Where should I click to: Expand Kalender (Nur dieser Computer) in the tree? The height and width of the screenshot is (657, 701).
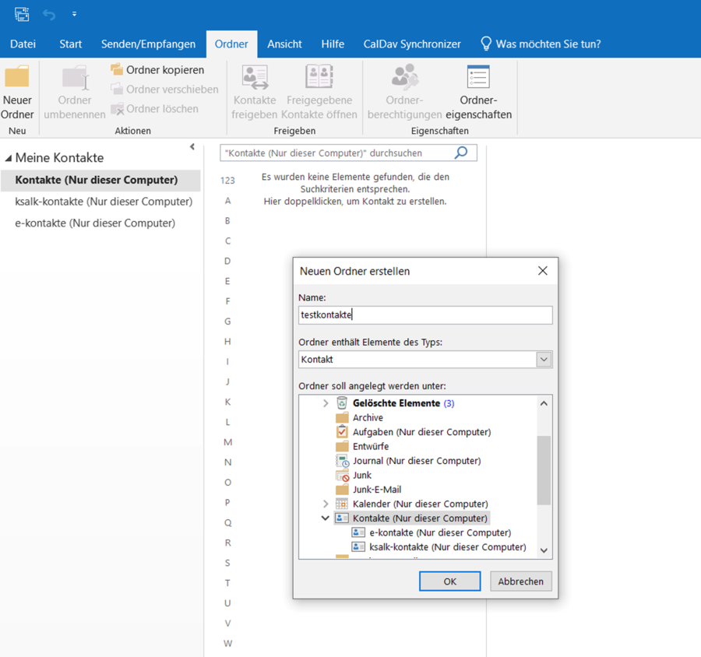click(326, 504)
